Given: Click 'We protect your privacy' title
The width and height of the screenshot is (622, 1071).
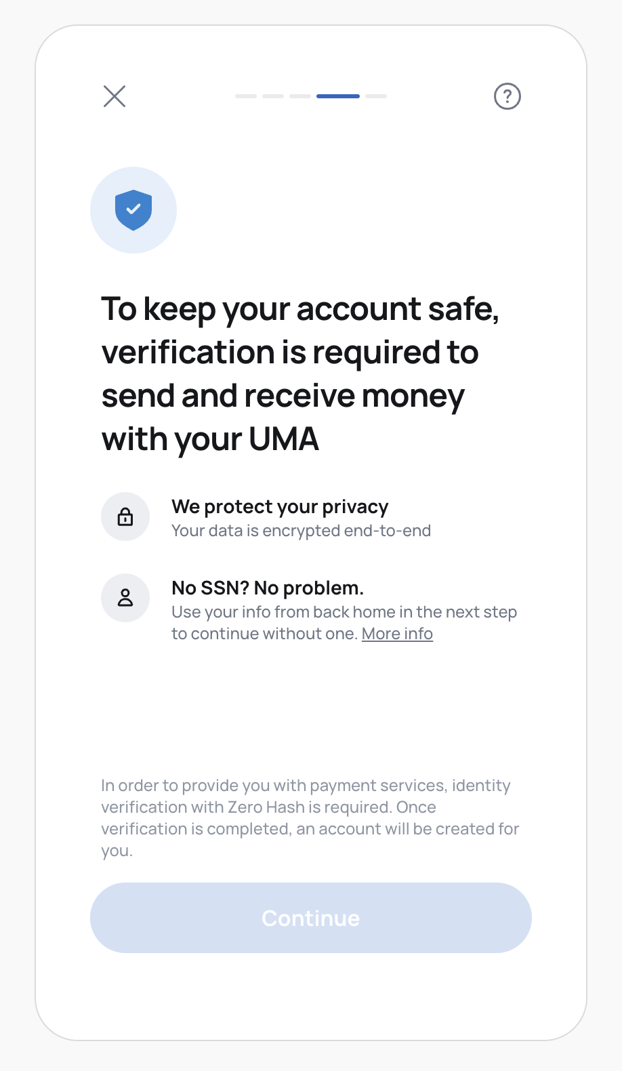Looking at the screenshot, I should coord(280,507).
